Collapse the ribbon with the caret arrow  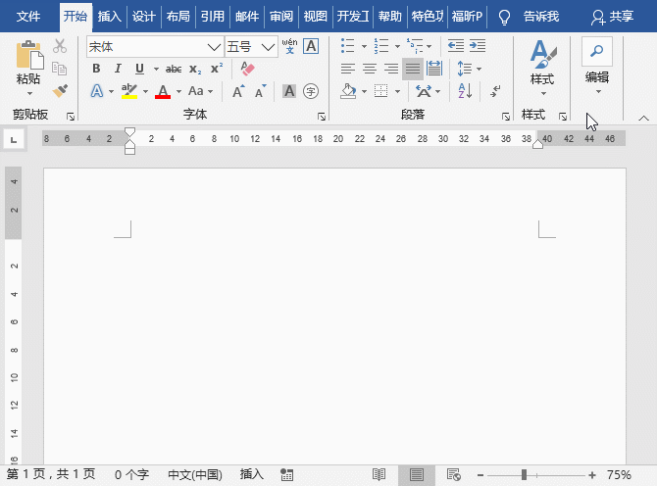[x=643, y=119]
